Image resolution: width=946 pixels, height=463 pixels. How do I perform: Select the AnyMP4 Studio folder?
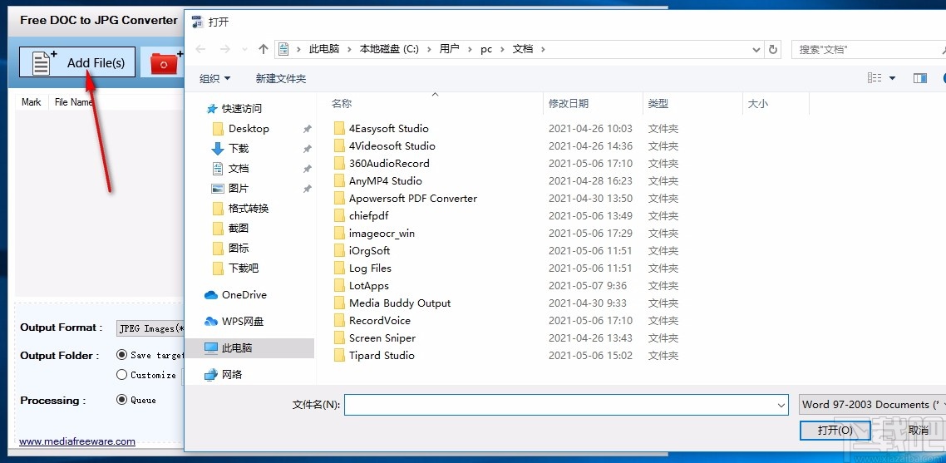tap(385, 181)
